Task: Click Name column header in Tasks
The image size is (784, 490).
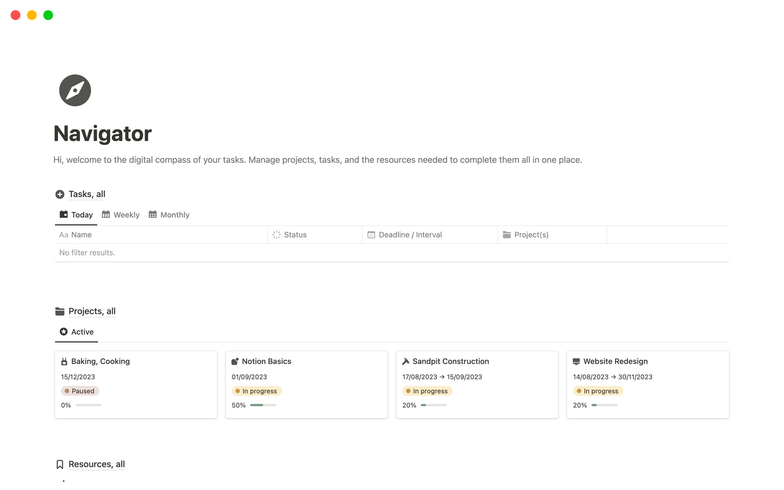Action: point(81,234)
